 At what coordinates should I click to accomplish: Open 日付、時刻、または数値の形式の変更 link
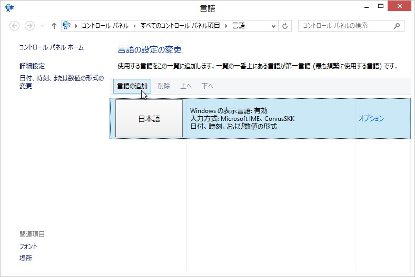coord(62,82)
